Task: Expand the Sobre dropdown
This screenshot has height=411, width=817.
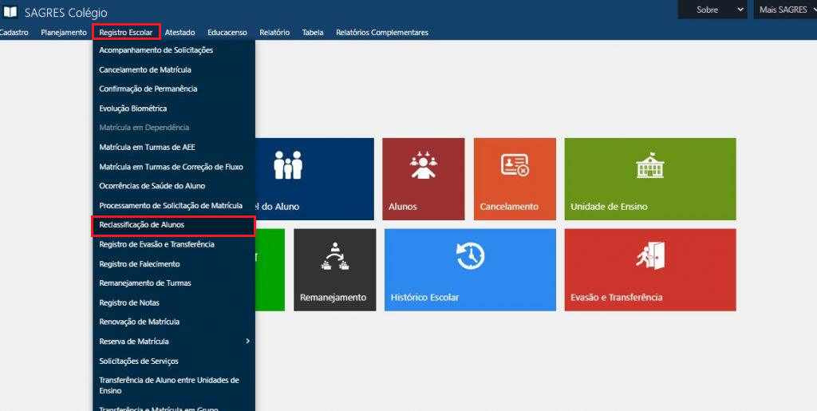Action: click(712, 10)
